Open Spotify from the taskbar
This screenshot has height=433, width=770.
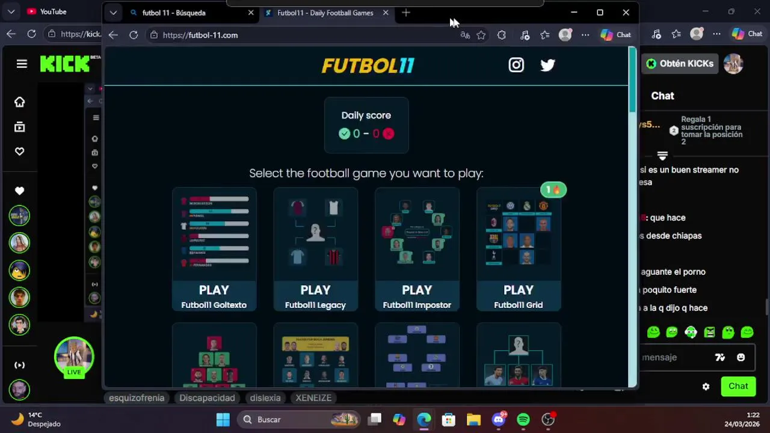click(x=523, y=419)
